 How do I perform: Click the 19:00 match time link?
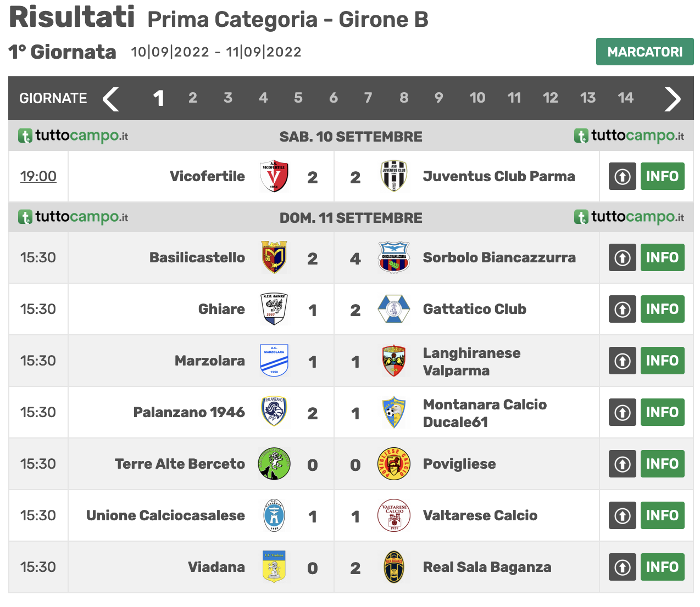tap(38, 176)
